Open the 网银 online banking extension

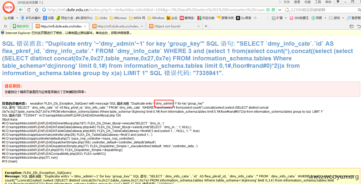316,18
